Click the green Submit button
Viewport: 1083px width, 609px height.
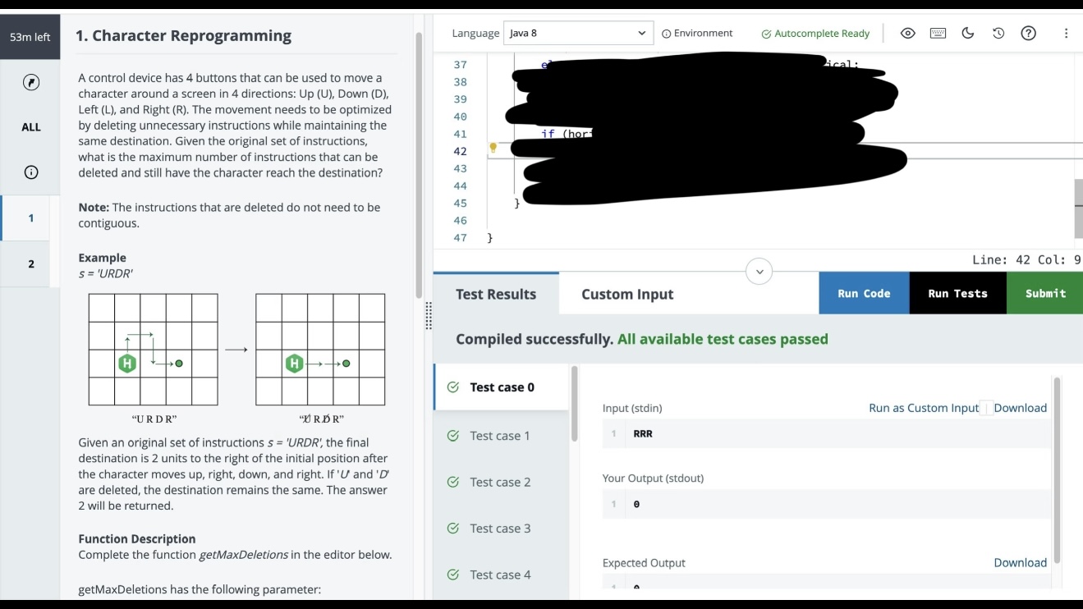pos(1045,294)
